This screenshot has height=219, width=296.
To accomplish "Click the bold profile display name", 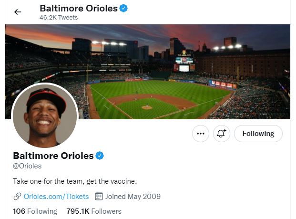I will pyautogui.click(x=53, y=156).
